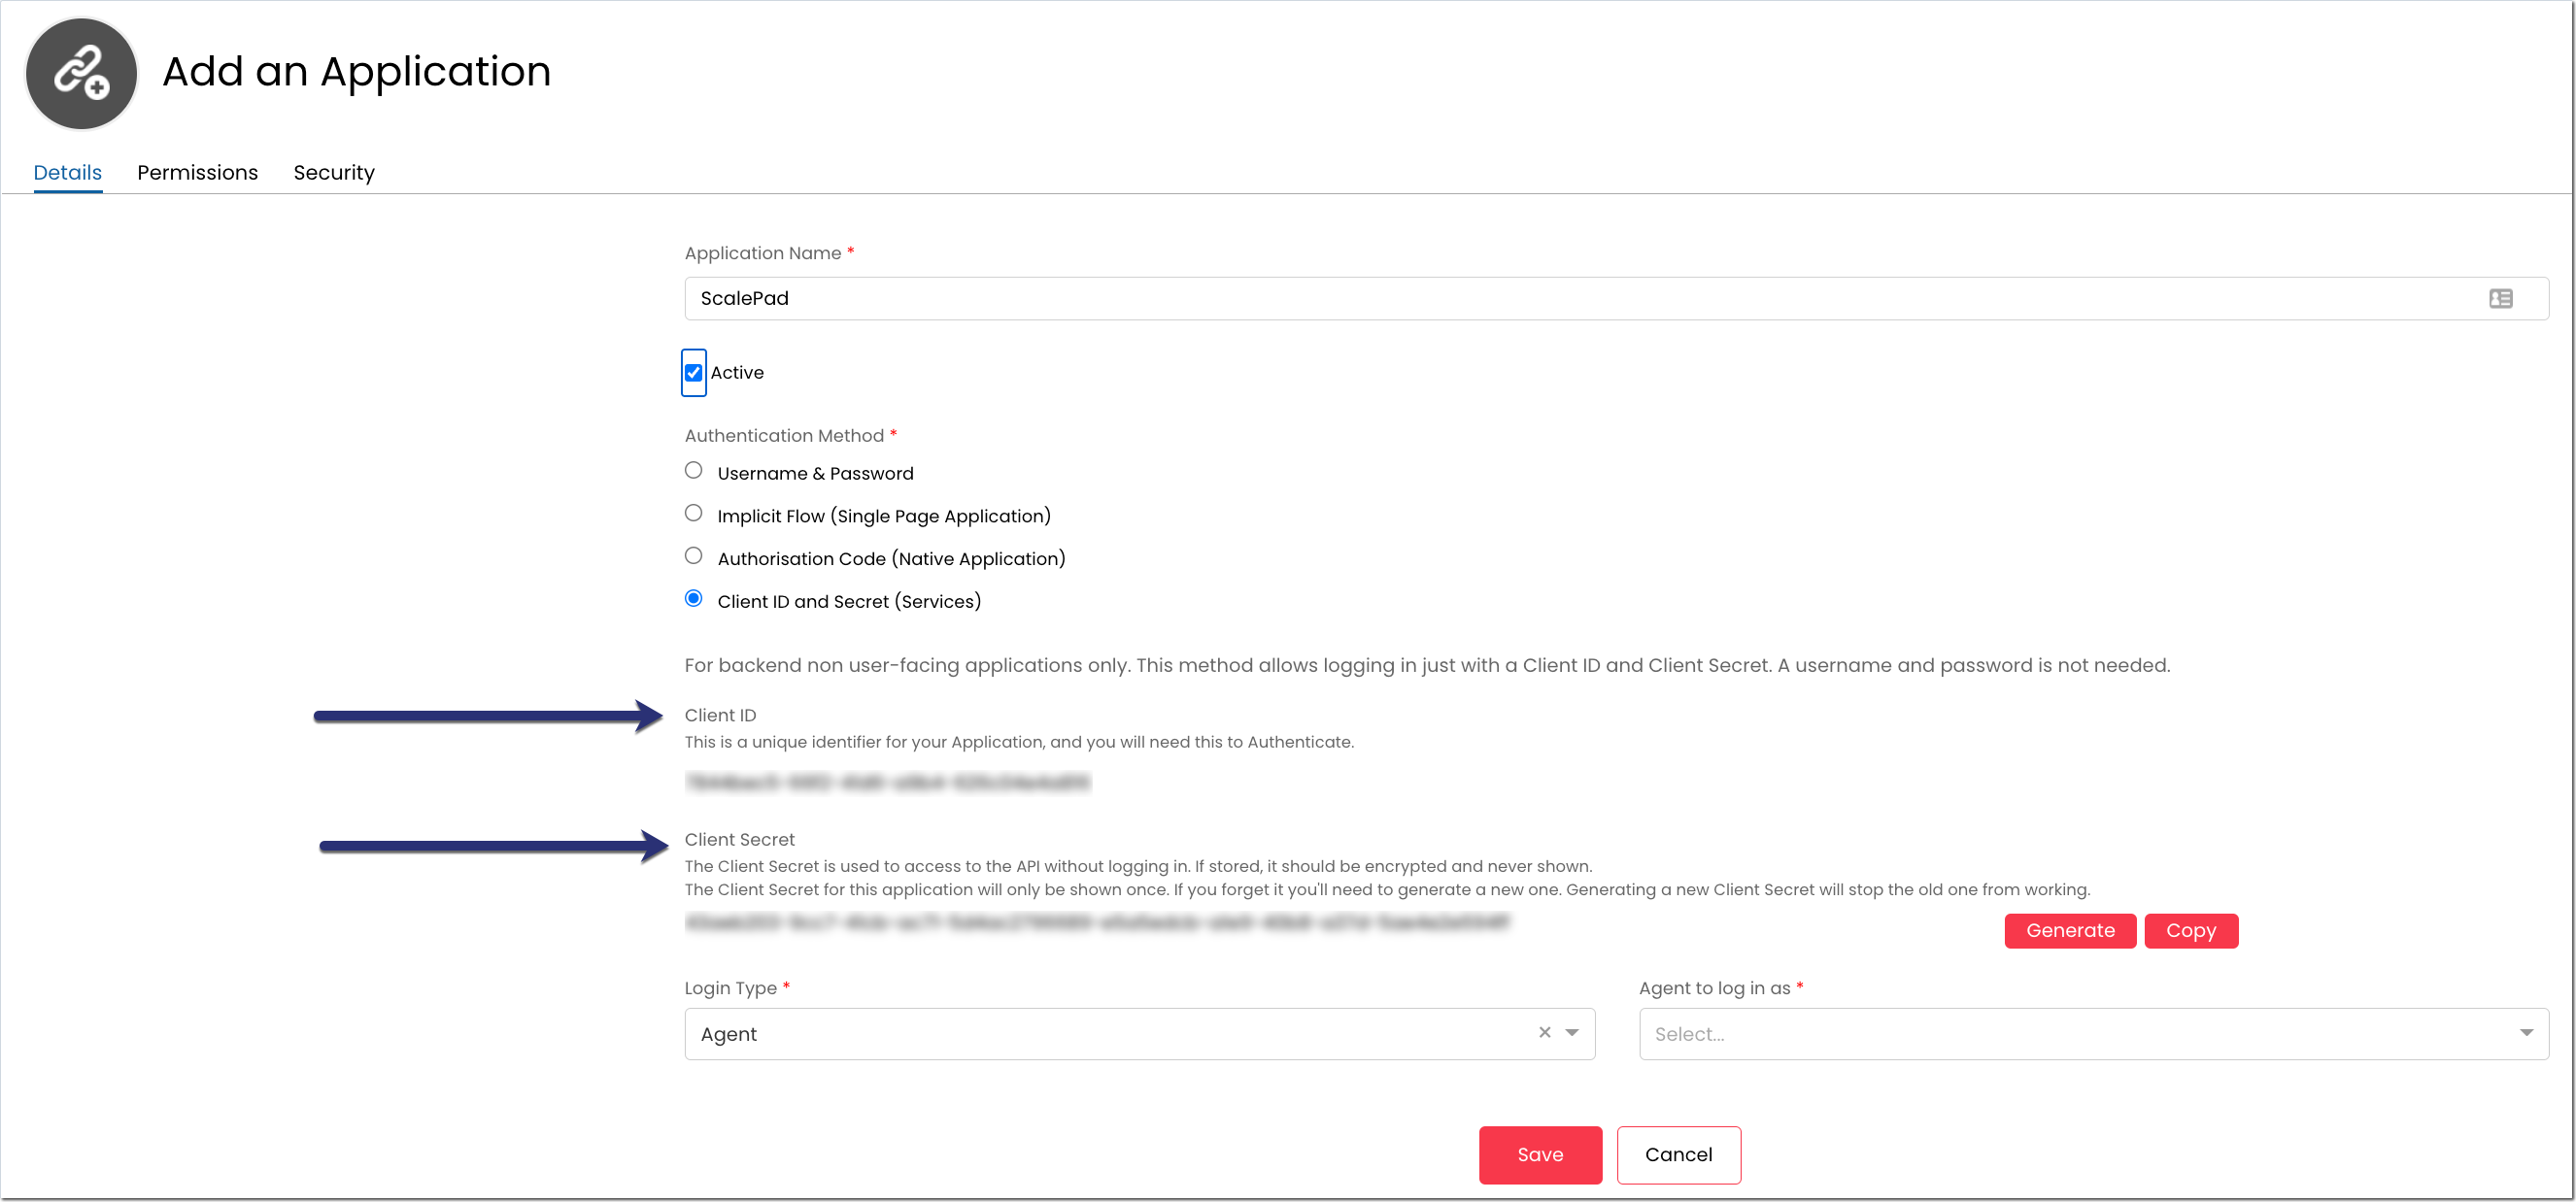Open the Security tab
Image resolution: width=2576 pixels, height=1202 pixels.
tap(334, 173)
